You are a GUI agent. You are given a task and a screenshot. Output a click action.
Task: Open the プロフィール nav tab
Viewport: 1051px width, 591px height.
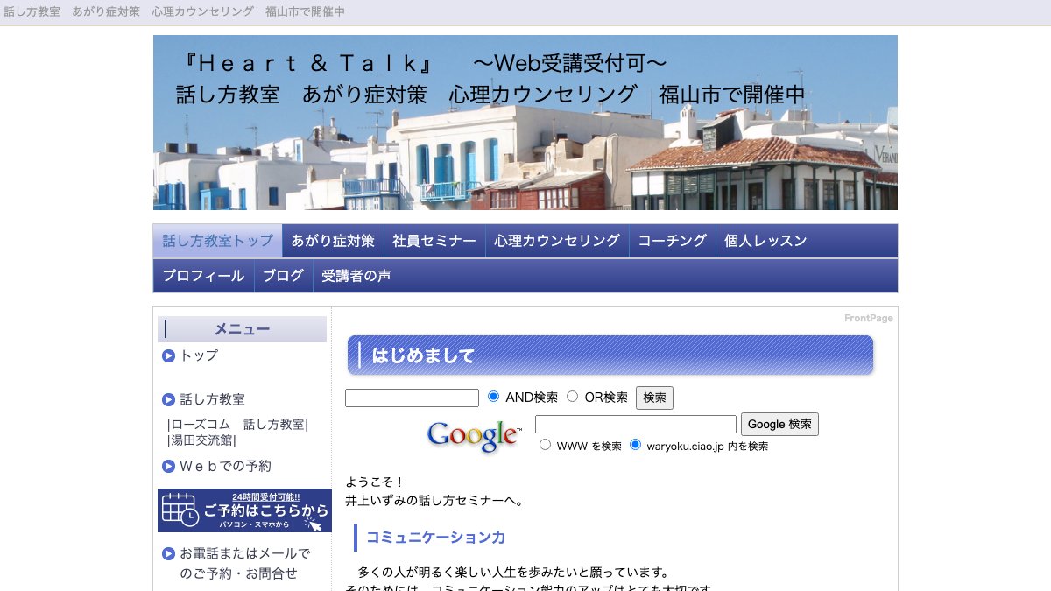point(203,276)
